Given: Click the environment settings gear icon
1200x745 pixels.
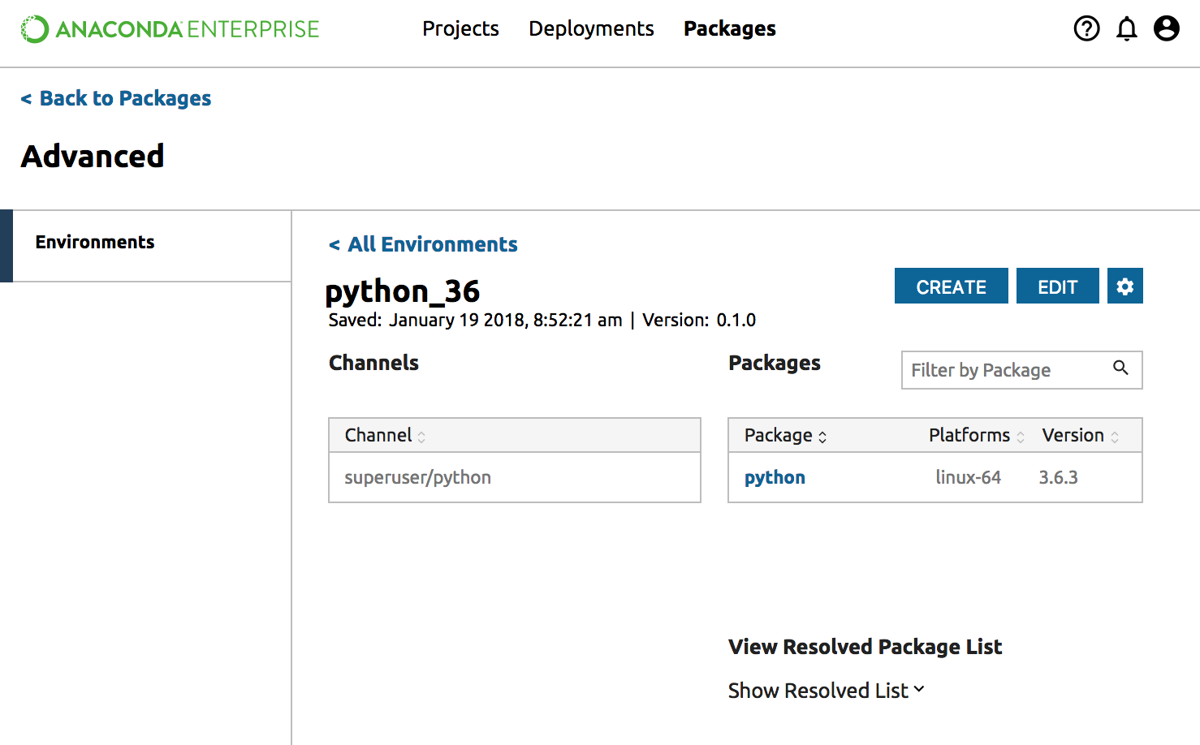Looking at the screenshot, I should pos(1124,286).
